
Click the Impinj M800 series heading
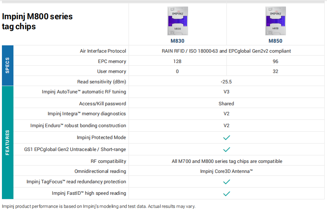37,22
